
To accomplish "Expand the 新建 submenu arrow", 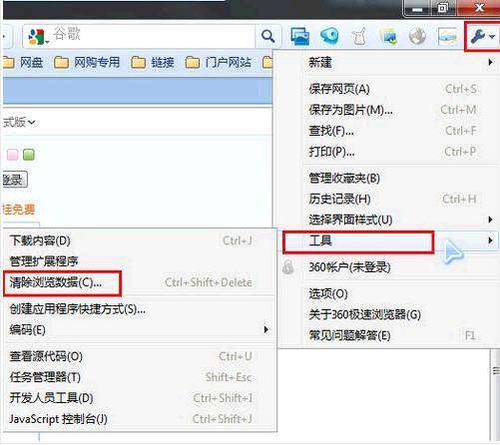I will (490, 62).
